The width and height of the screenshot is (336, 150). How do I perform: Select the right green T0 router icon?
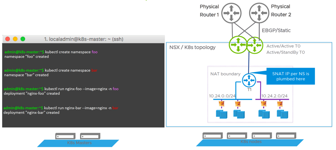pyautogui.click(x=255, y=45)
